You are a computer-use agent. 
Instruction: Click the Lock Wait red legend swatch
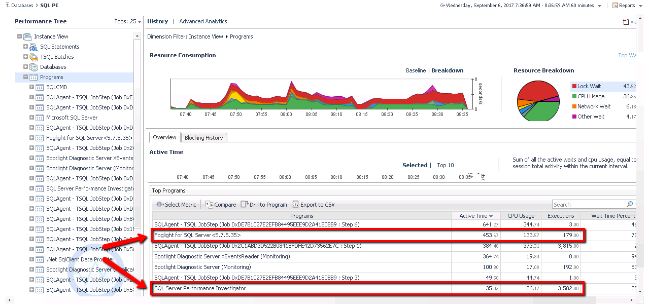click(574, 86)
